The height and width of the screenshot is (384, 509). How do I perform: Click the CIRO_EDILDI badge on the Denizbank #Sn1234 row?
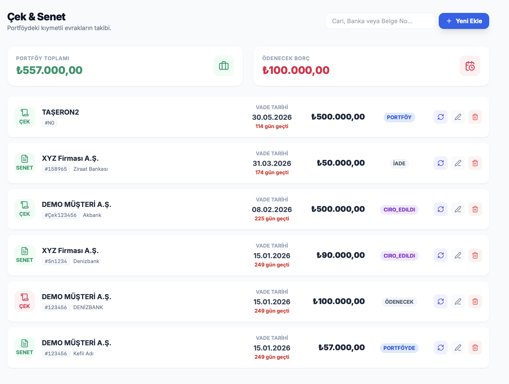(x=399, y=256)
